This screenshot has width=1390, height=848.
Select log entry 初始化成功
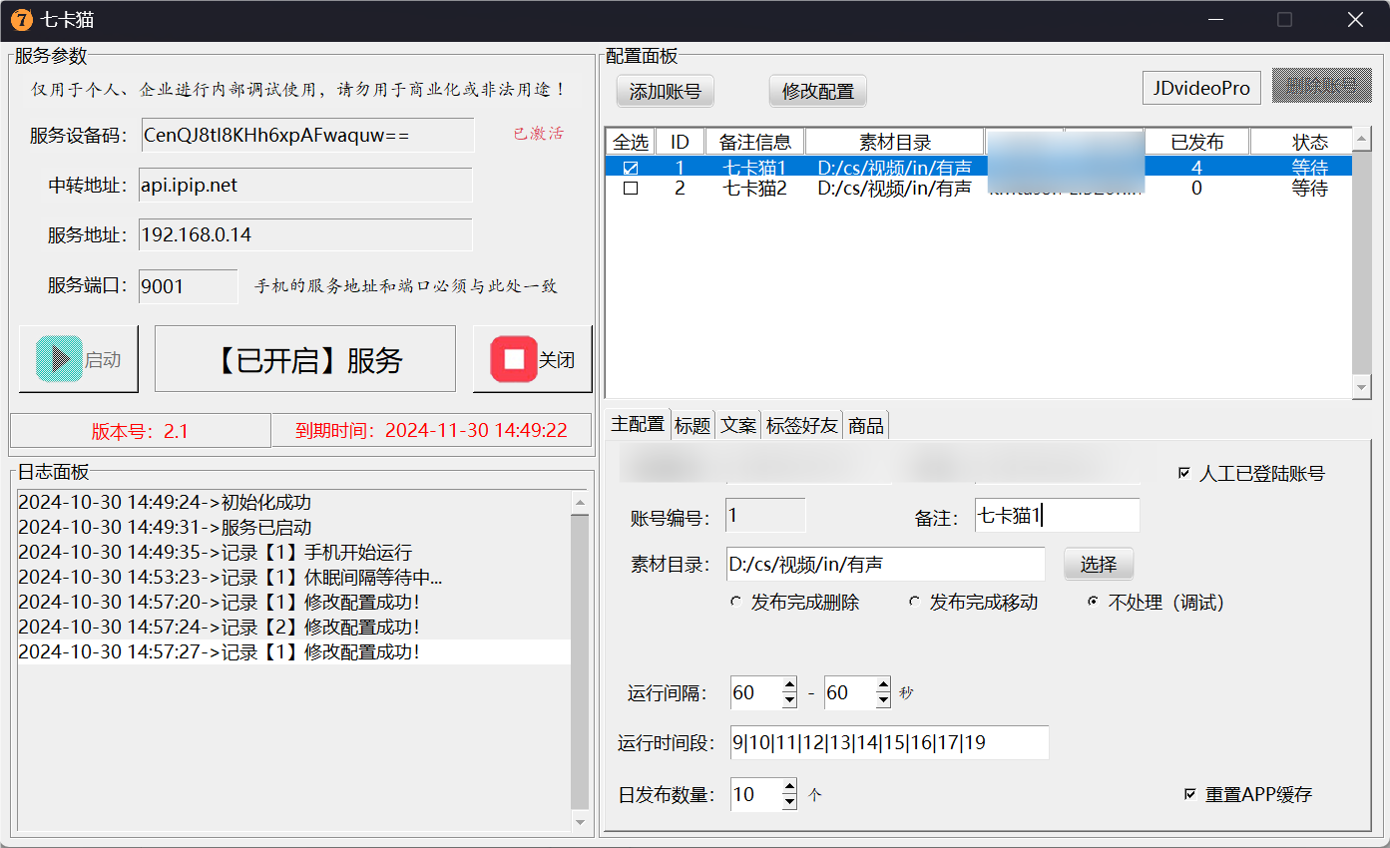294,503
